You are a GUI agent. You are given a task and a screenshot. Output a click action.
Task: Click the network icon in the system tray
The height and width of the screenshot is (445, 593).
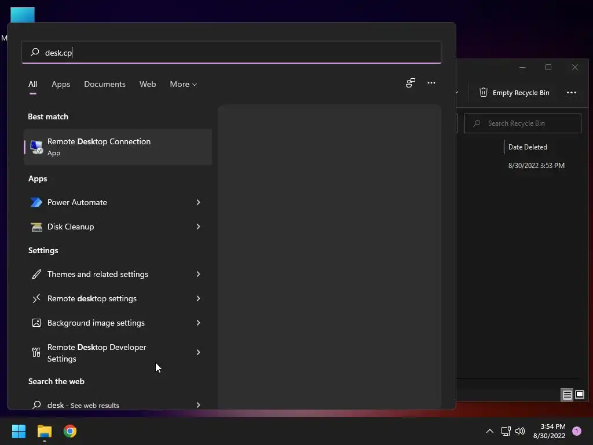(x=506, y=431)
